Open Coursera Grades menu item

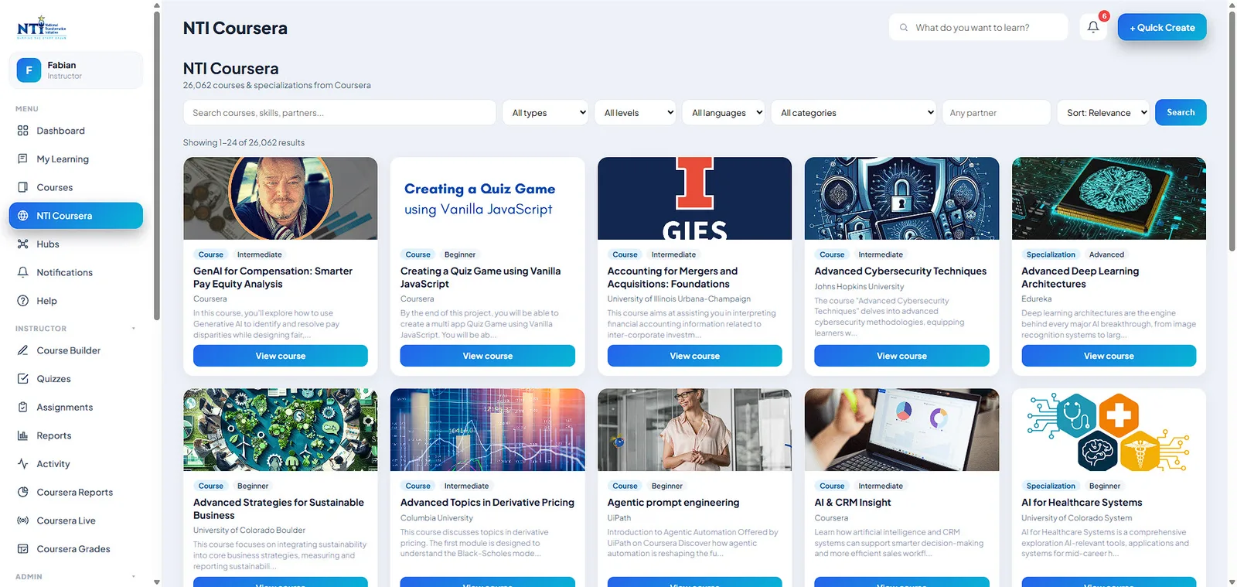pos(76,549)
